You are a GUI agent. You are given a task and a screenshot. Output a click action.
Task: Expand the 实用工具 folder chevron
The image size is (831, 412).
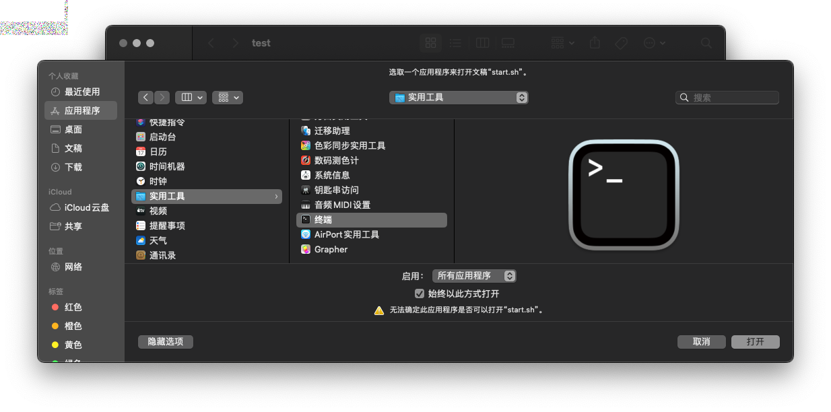point(276,196)
